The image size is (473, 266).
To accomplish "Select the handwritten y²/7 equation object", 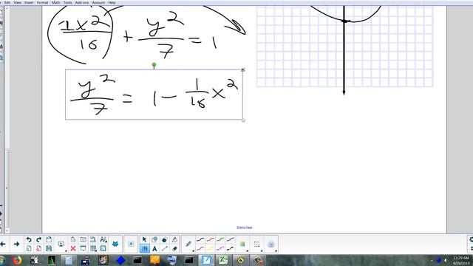I will click(154, 95).
